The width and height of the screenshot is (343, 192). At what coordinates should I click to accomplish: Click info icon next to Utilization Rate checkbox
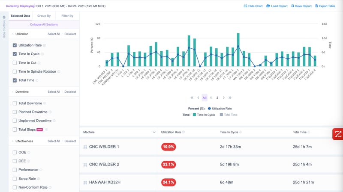45,45
